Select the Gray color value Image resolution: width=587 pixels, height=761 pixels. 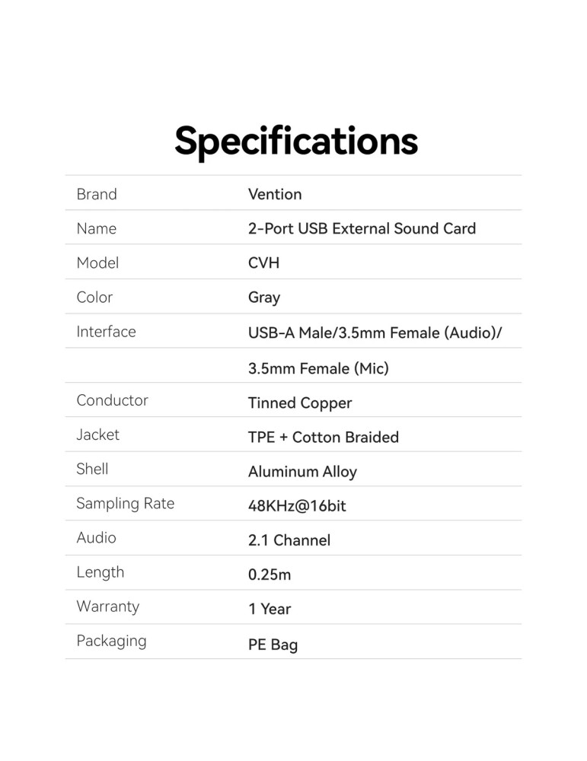point(264,298)
